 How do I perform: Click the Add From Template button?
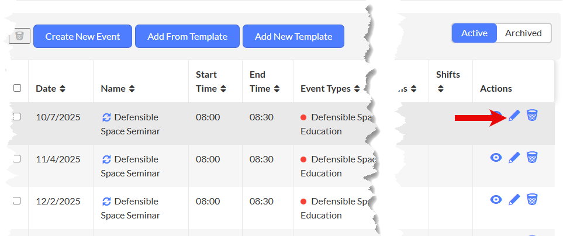187,36
